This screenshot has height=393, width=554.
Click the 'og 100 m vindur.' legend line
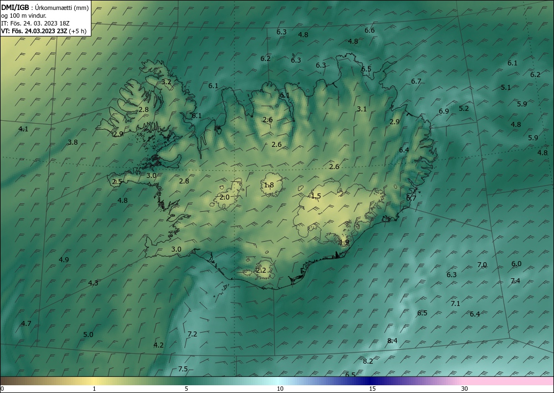[x=24, y=16]
